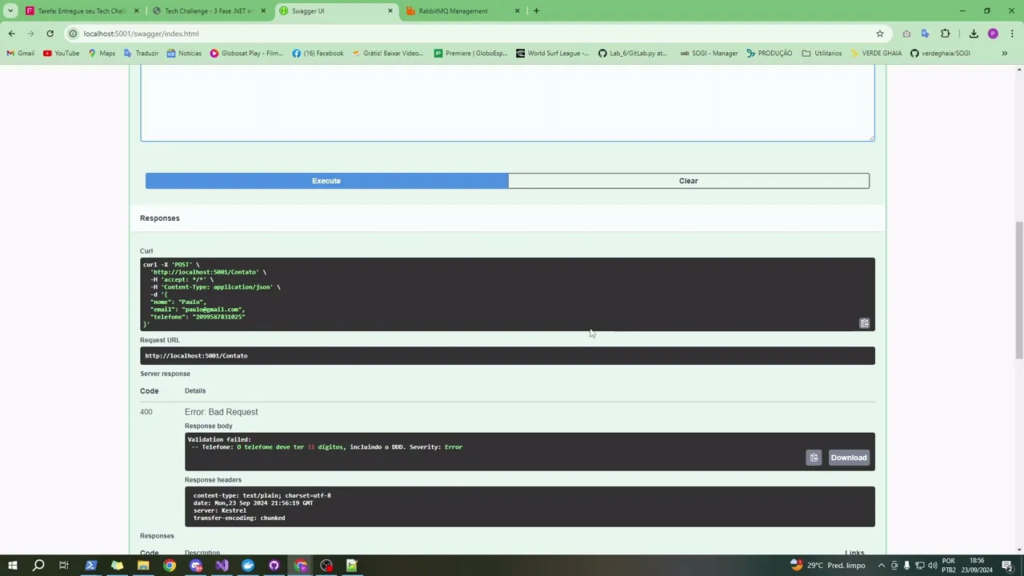Open the browser downloads icon
The width and height of the screenshot is (1024, 576).
(x=974, y=34)
